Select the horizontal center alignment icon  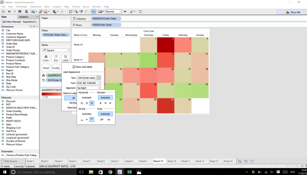click(x=87, y=103)
